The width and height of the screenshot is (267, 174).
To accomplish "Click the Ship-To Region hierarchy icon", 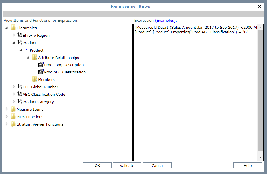I will coord(20,35).
